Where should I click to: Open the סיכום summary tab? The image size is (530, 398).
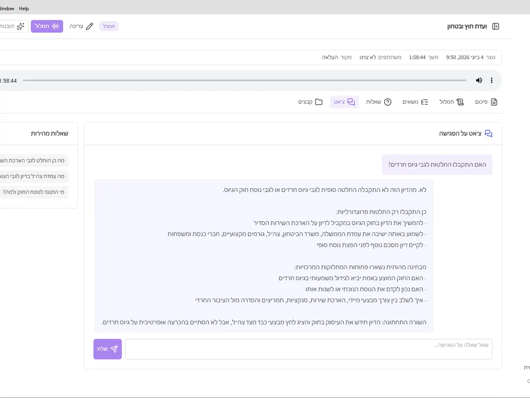[x=486, y=102]
